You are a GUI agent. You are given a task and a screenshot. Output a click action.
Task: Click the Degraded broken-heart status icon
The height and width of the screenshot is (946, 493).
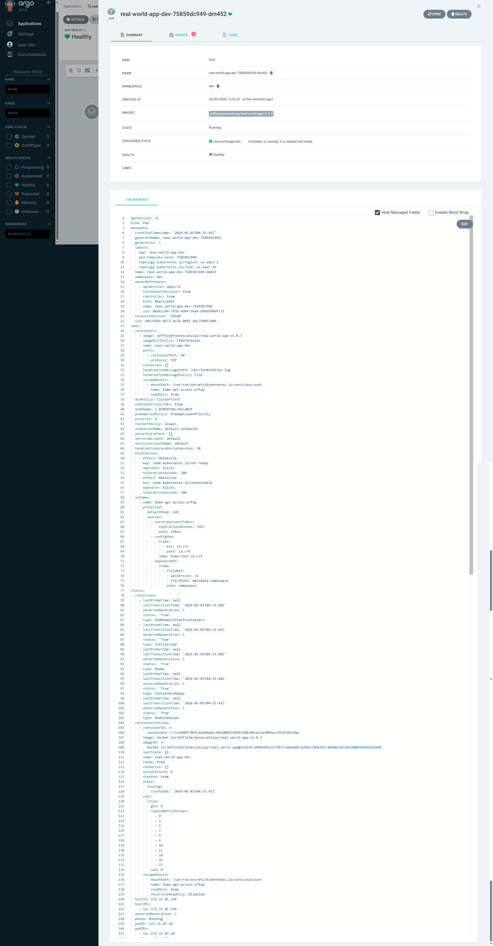(x=17, y=193)
